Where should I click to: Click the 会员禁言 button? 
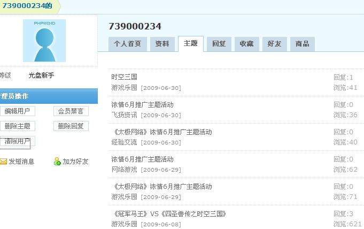pos(71,111)
